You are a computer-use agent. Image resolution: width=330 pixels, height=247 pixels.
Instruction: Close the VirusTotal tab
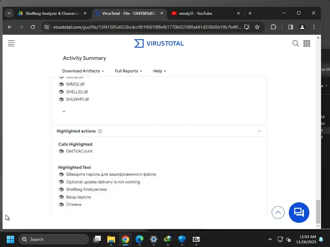click(162, 13)
